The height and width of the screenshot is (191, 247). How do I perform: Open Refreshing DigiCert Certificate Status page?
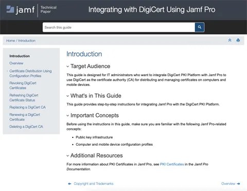tap(24, 98)
